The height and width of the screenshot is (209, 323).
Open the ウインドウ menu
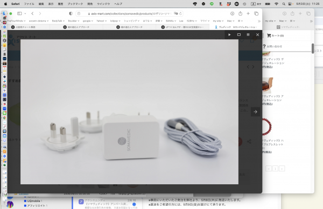103,4
